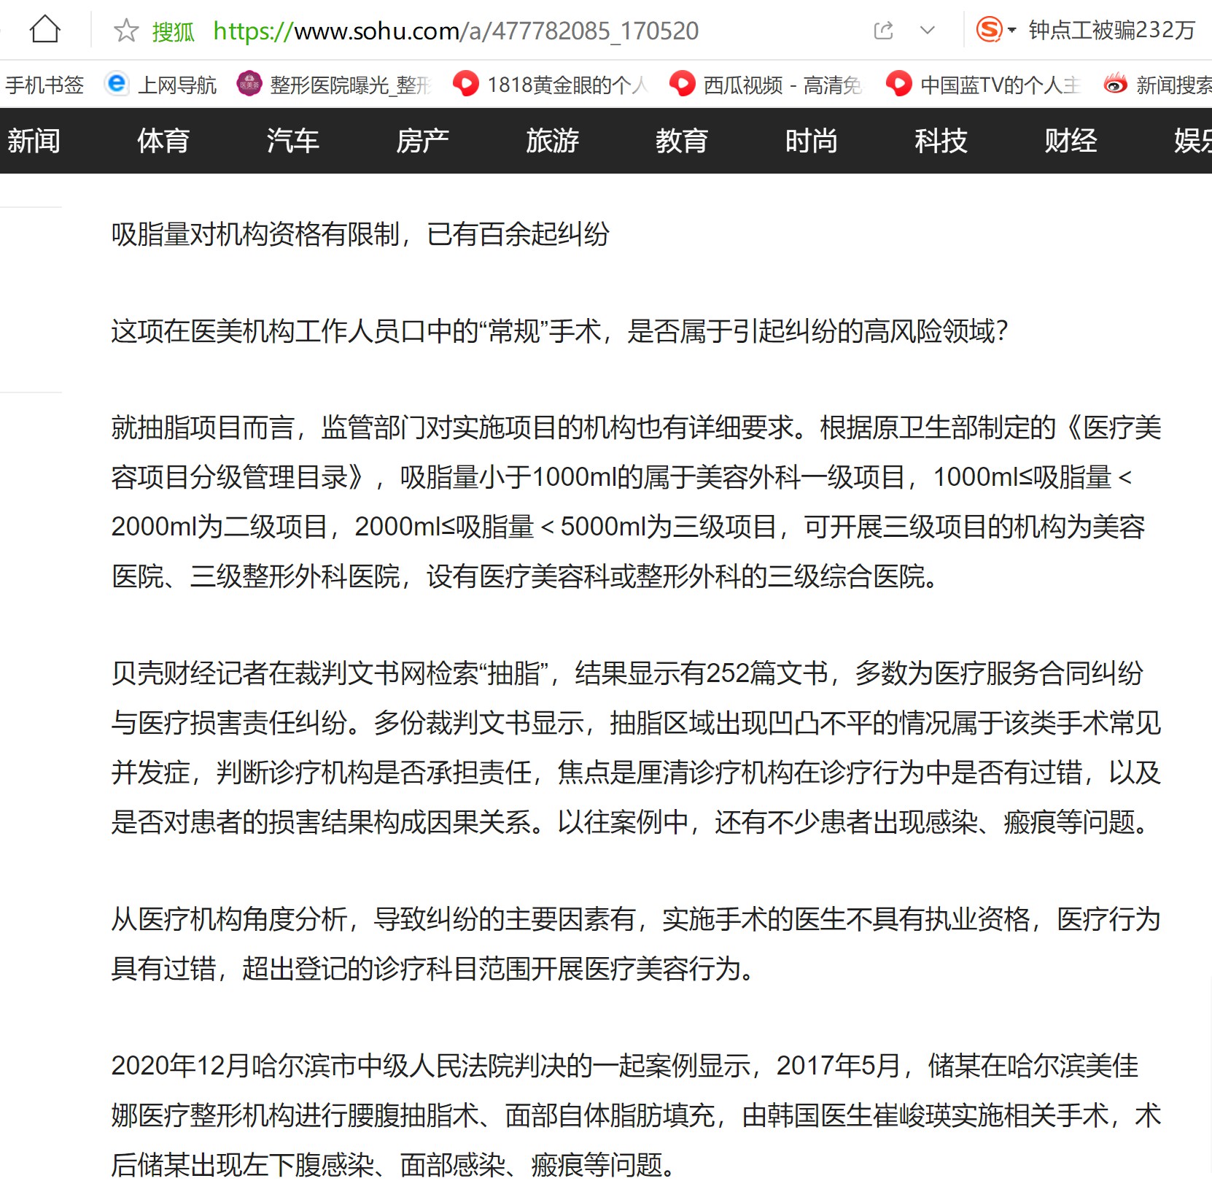This screenshot has height=1200, width=1212.
Task: Click text 就抽脂项目而言
Action: (x=202, y=427)
